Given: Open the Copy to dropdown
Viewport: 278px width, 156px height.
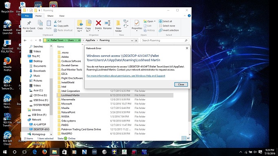Looking at the screenshot, I should (x=88, y=26).
